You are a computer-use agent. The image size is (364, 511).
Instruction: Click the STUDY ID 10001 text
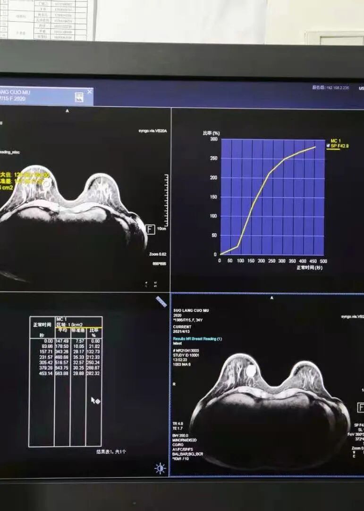coord(186,355)
